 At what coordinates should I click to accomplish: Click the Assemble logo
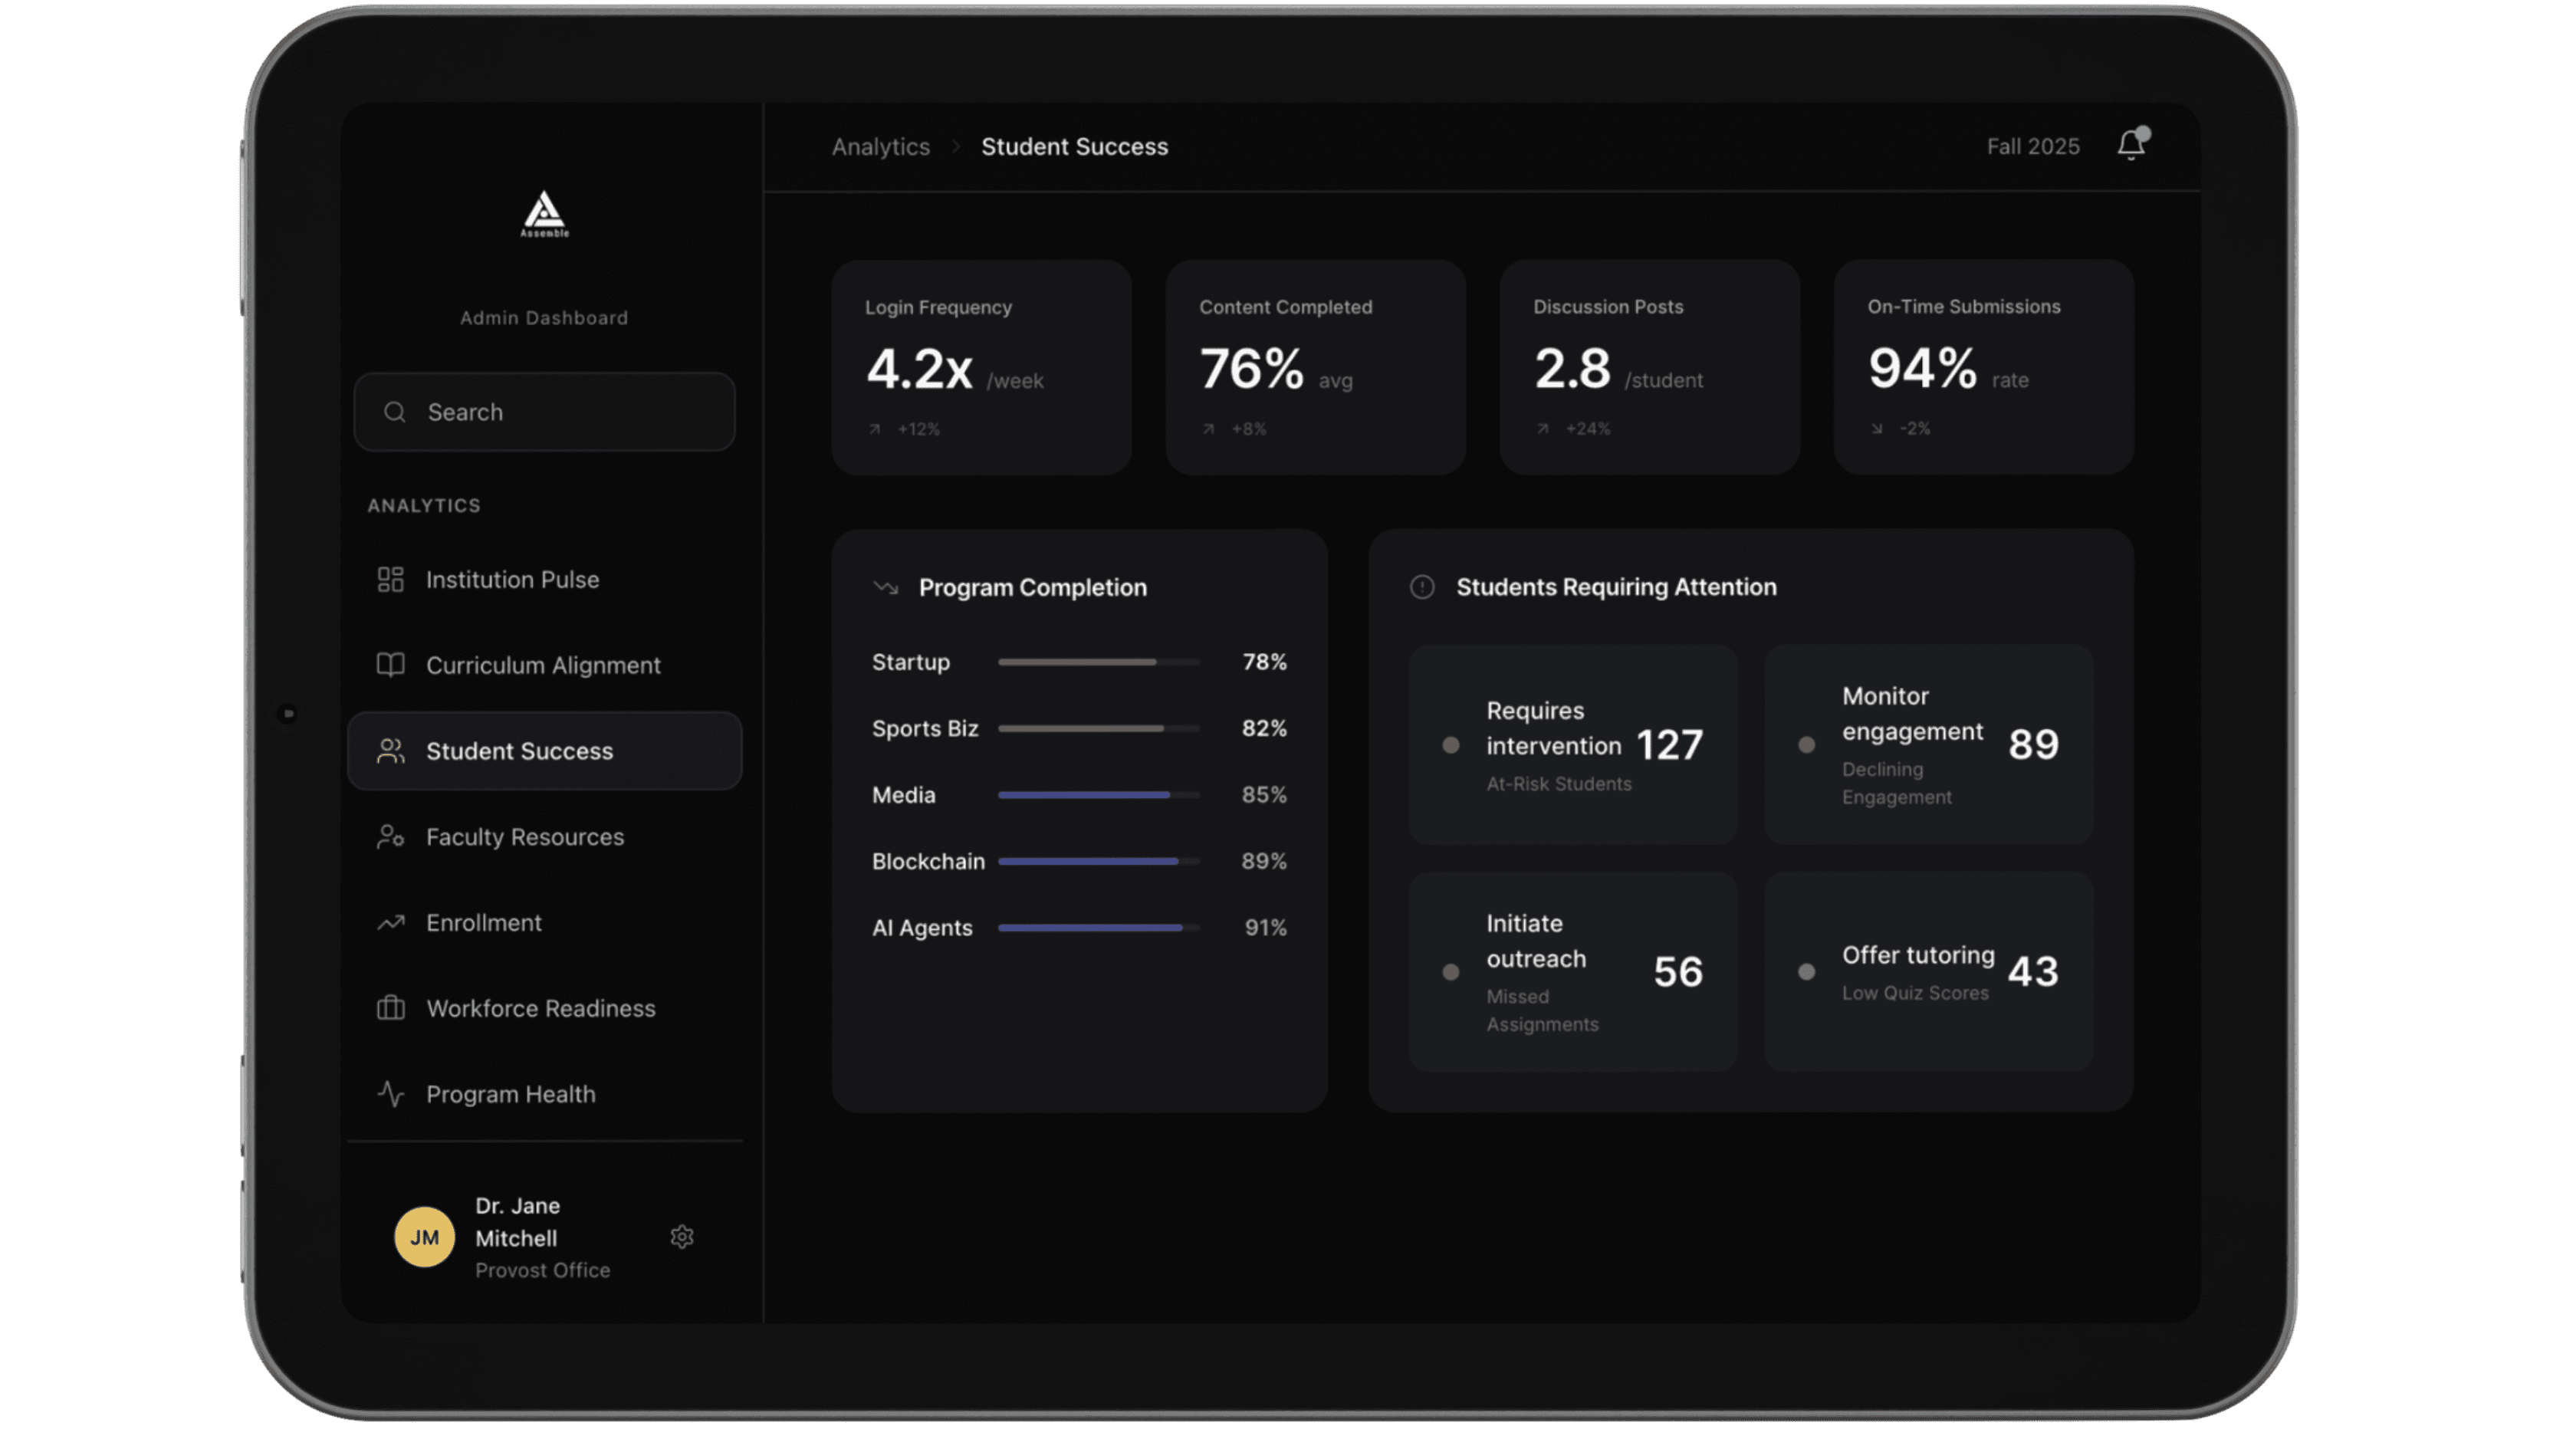[544, 214]
